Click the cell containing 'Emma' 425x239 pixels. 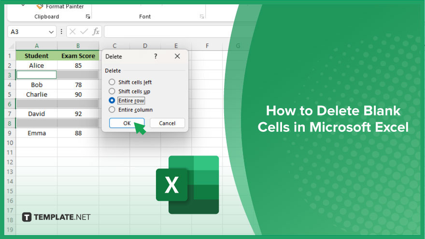pos(37,133)
